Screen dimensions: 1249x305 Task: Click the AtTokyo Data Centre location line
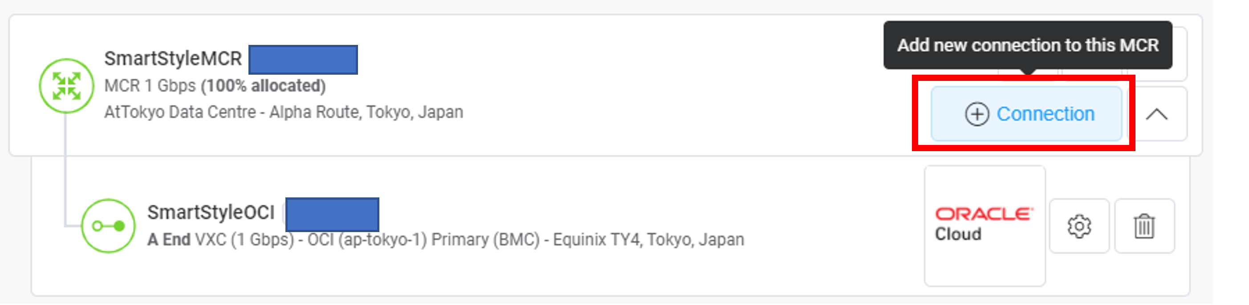pyautogui.click(x=284, y=112)
